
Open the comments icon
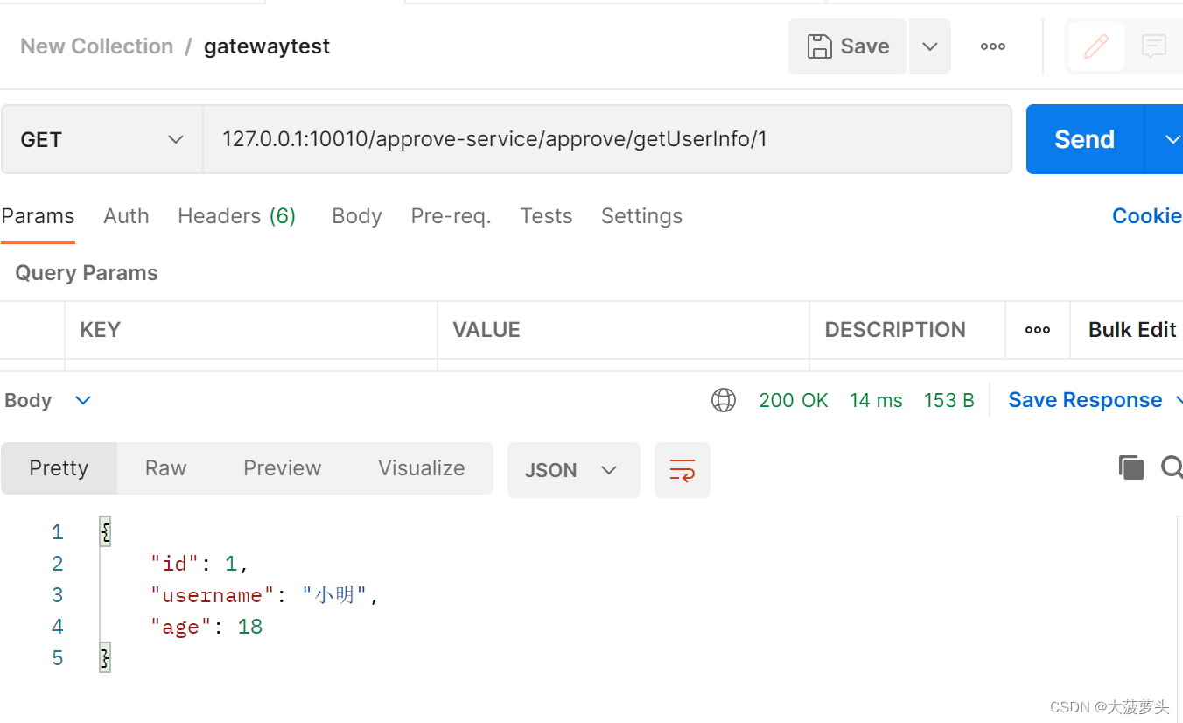coord(1154,46)
